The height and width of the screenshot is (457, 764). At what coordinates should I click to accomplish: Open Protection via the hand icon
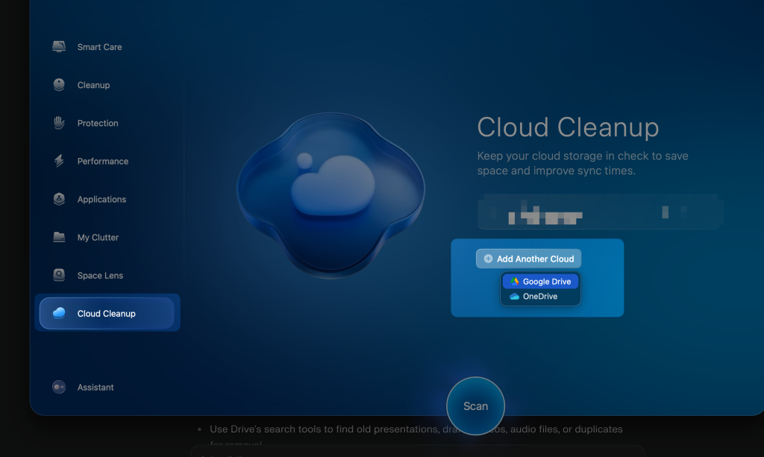point(59,123)
